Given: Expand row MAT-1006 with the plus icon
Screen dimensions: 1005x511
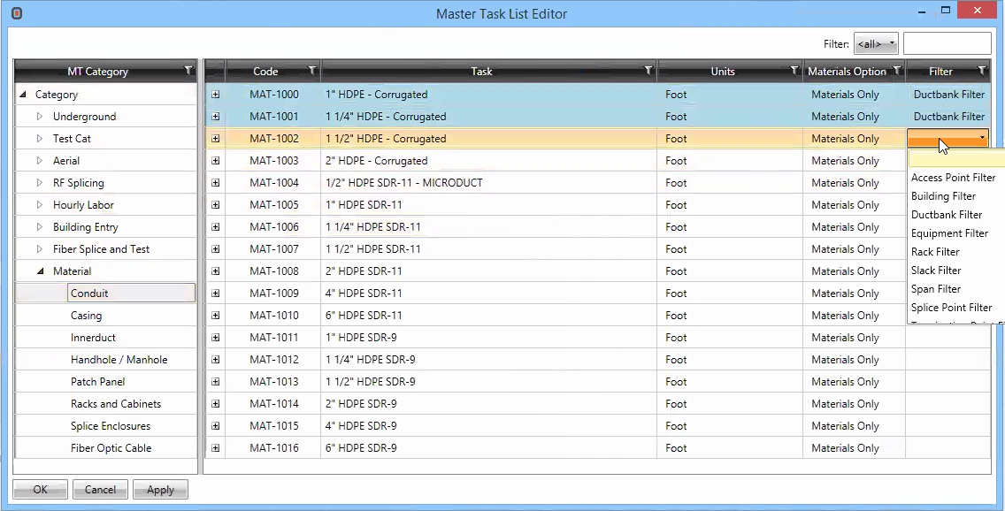Looking at the screenshot, I should 215,226.
